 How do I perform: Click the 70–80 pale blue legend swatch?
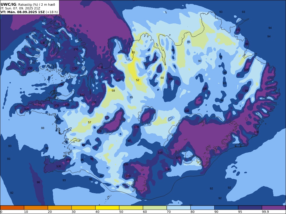[x=179, y=208]
